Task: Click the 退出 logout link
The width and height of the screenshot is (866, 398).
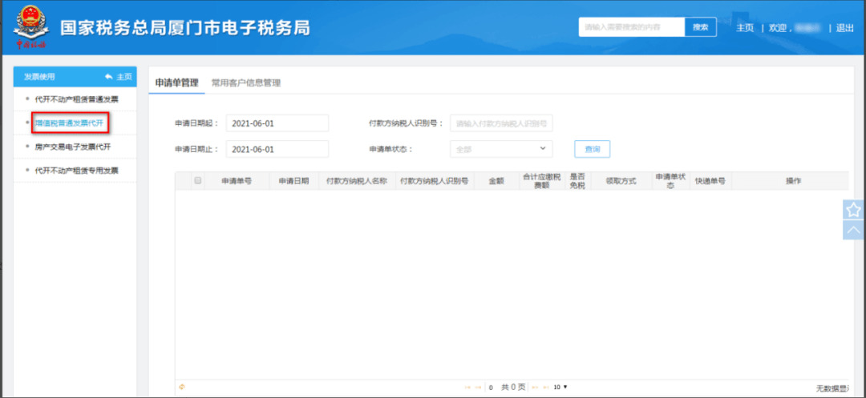Action: 844,28
